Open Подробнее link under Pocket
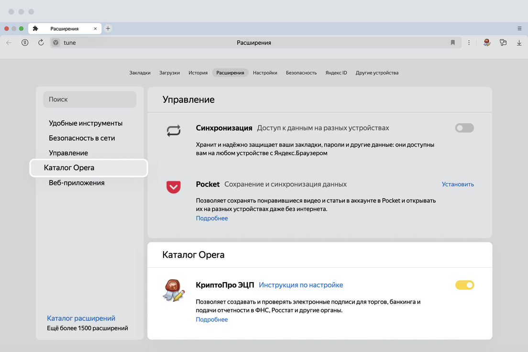This screenshot has width=528, height=352. tap(212, 218)
